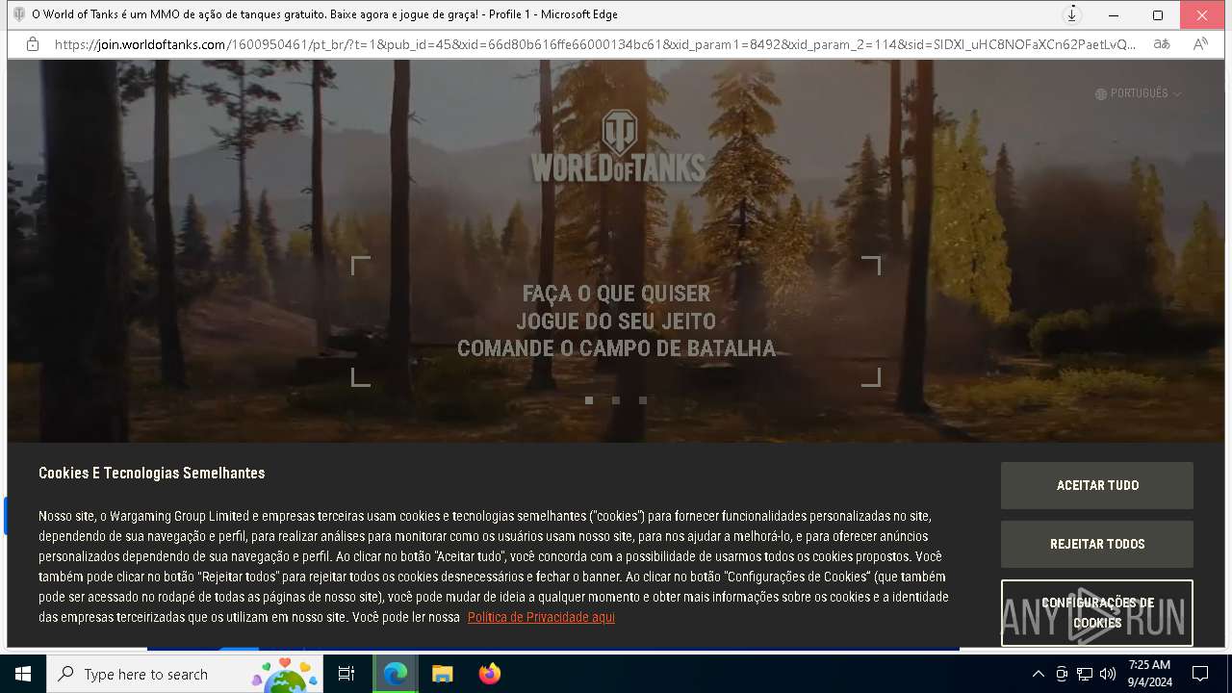Viewport: 1232px width, 693px height.
Task: Open the notification center icon
Action: (x=1200, y=674)
